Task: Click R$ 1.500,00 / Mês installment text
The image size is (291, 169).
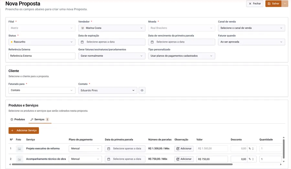Action: click(159, 148)
